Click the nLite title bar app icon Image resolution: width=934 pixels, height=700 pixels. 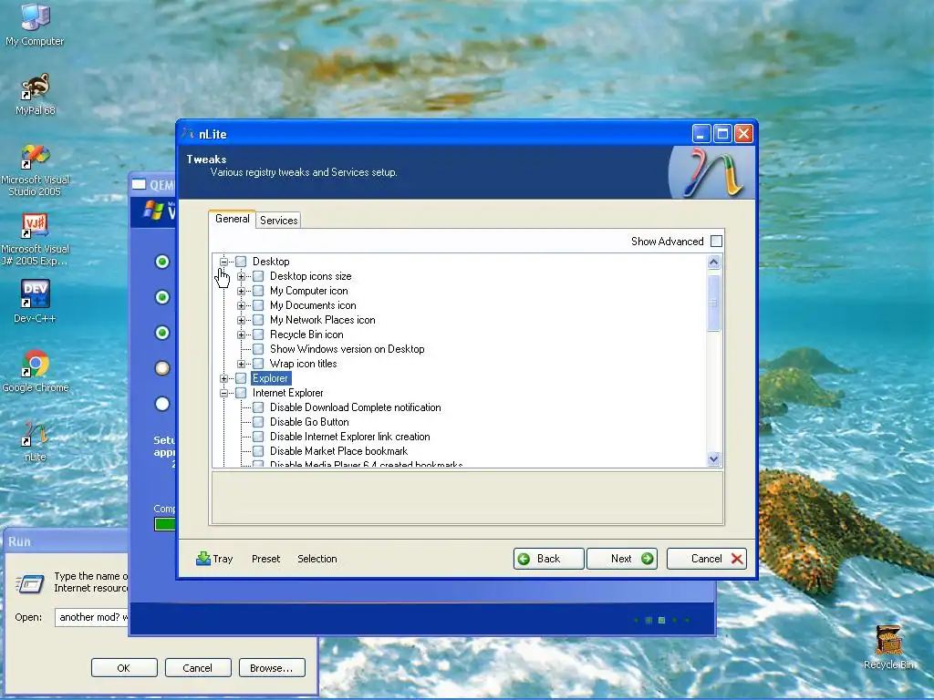(x=188, y=134)
